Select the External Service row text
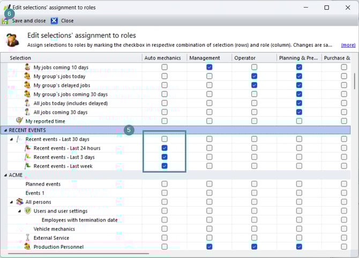Viewport: 359px width, 258px height. [51, 238]
